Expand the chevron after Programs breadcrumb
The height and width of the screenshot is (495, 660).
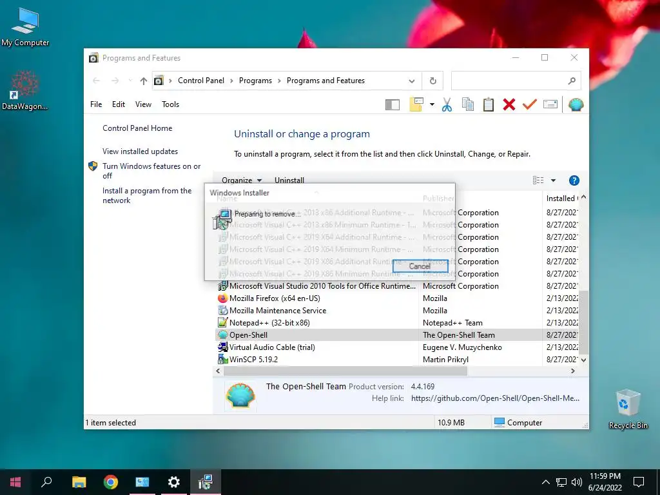click(x=279, y=81)
